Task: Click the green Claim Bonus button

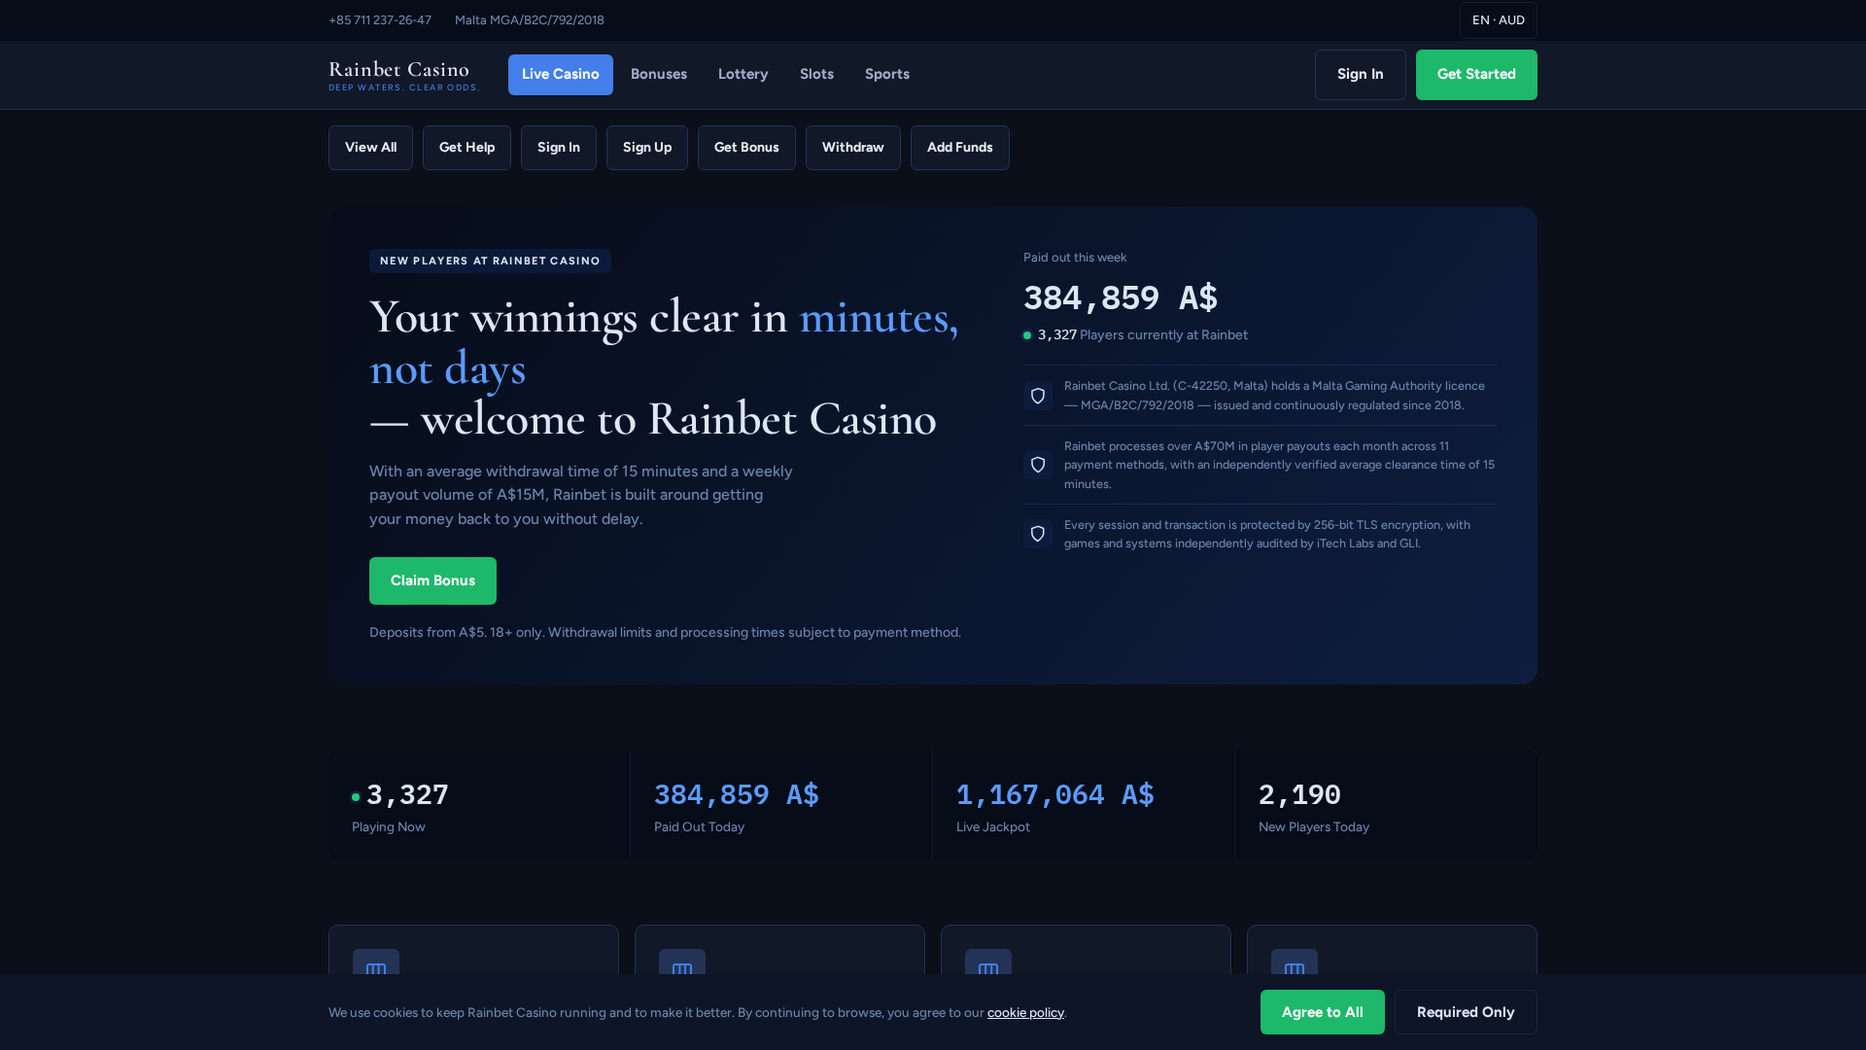Action: 432,581
